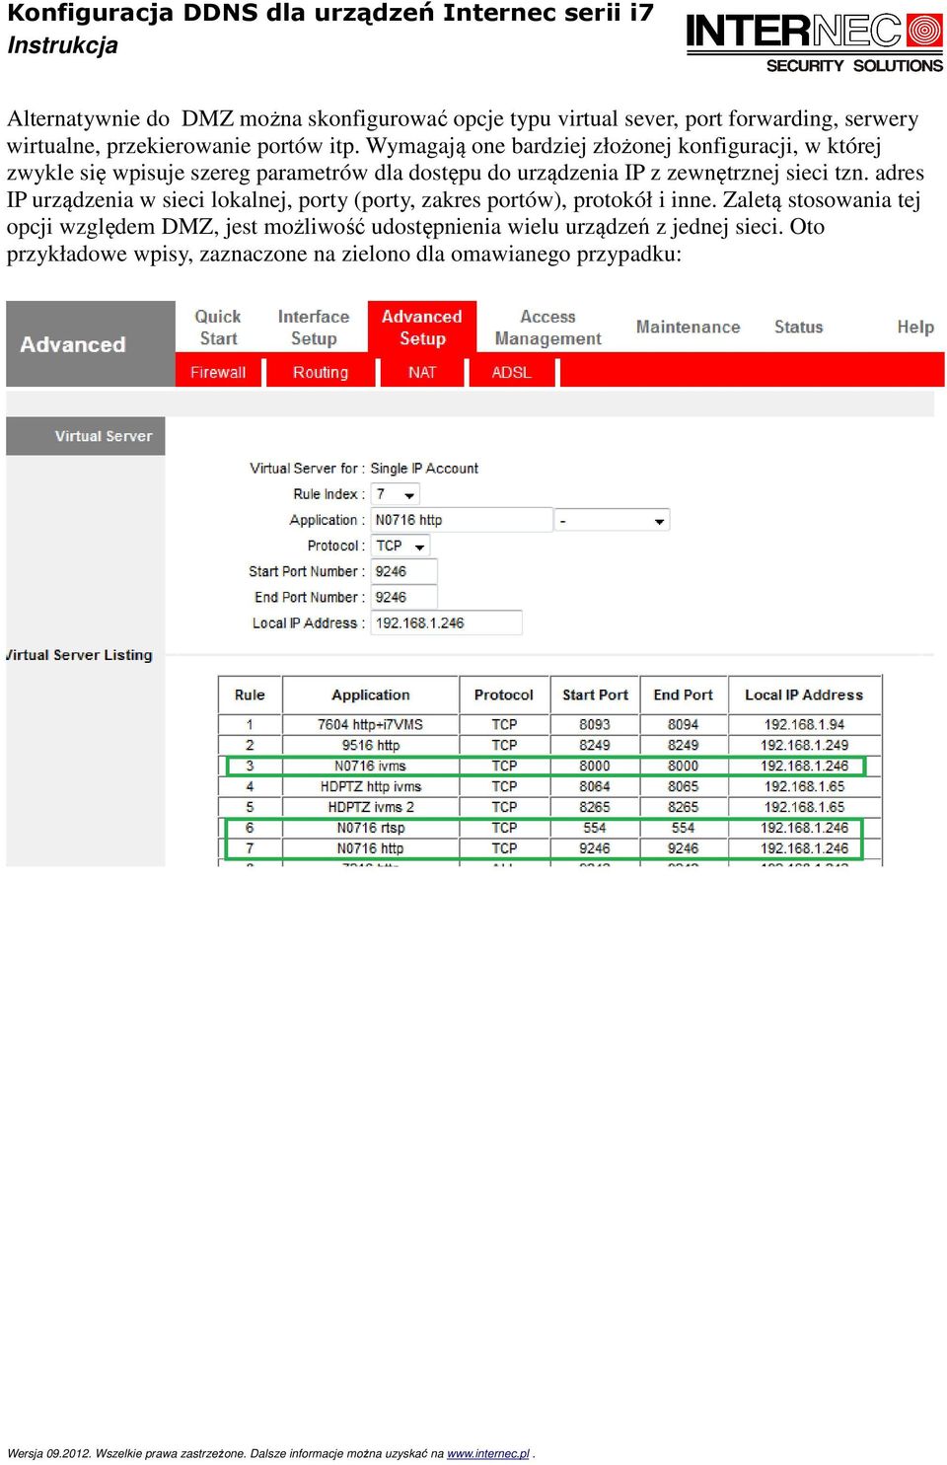947x1465 pixels.
Task: Click the Internec Security Solutions logo
Action: (x=815, y=42)
